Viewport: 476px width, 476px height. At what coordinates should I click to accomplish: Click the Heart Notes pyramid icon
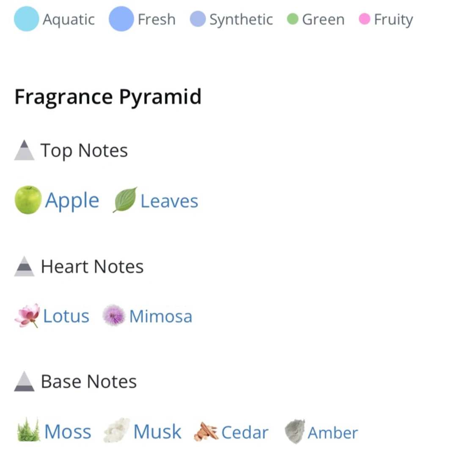click(x=24, y=266)
